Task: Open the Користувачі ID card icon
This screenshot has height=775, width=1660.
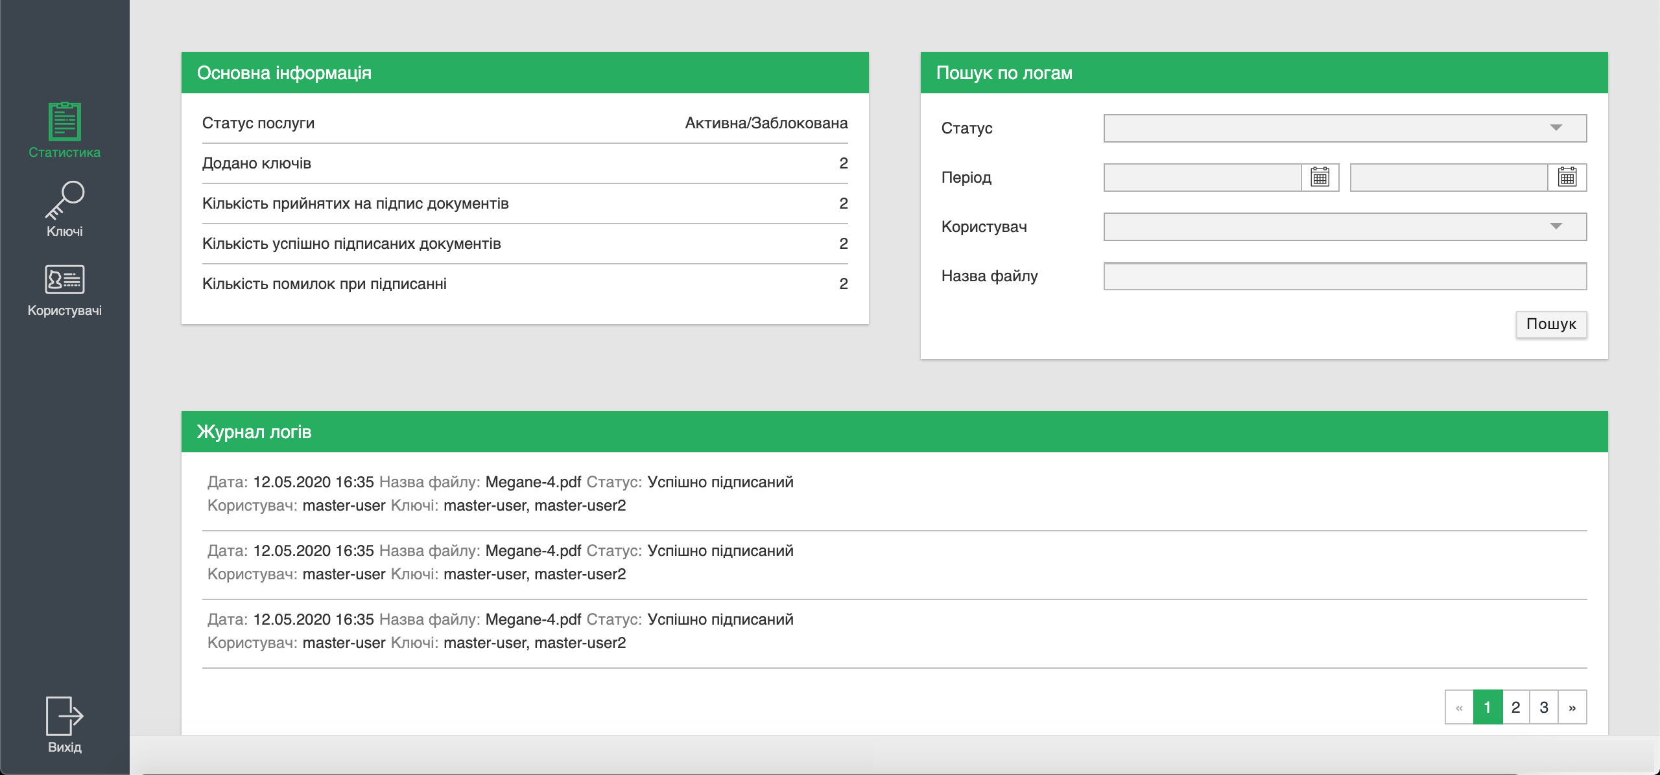Action: click(x=65, y=279)
